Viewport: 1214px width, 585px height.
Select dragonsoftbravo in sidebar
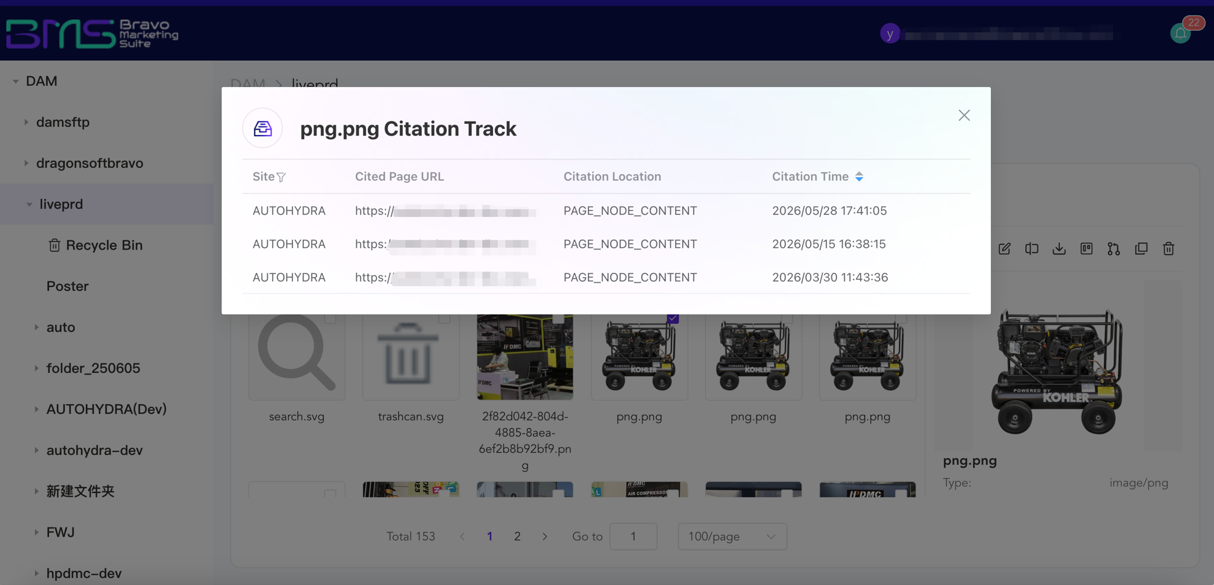(90, 163)
